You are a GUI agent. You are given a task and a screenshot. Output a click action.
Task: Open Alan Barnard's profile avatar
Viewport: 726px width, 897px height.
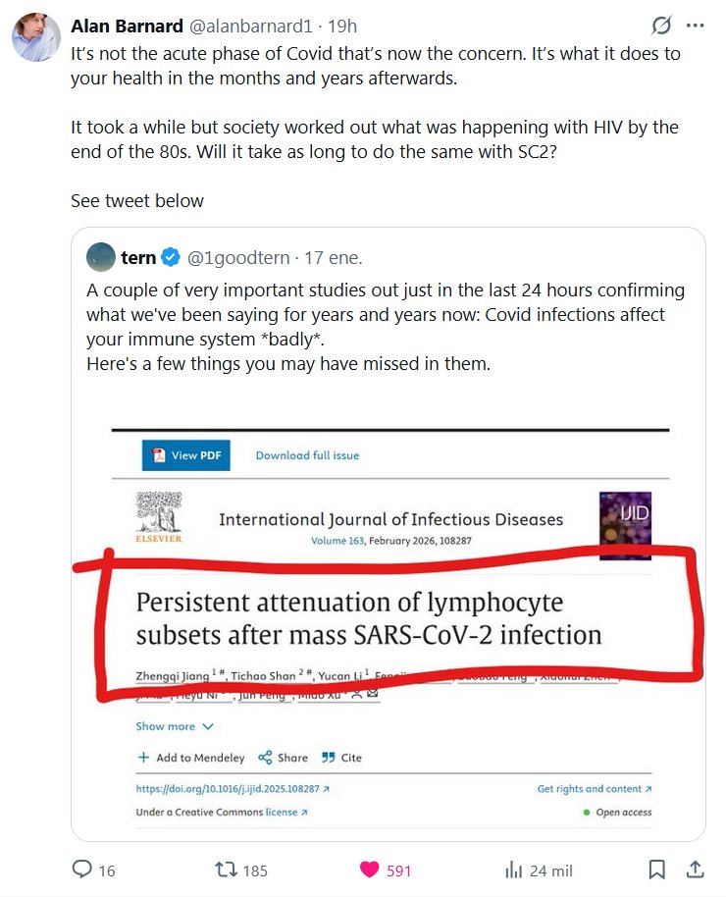34,37
